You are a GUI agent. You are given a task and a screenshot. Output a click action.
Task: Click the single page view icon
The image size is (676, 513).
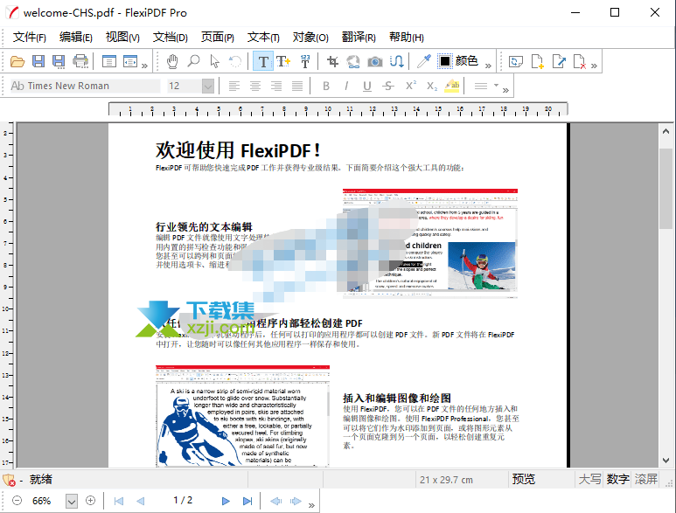[109, 61]
